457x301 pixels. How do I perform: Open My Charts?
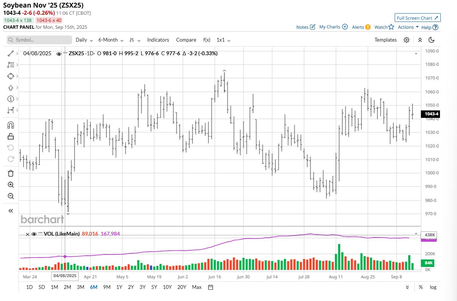pos(333,27)
